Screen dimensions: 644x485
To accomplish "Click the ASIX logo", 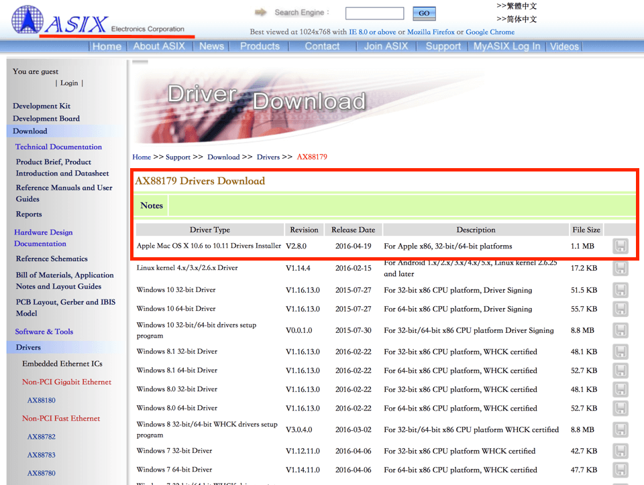I will tap(60, 21).
